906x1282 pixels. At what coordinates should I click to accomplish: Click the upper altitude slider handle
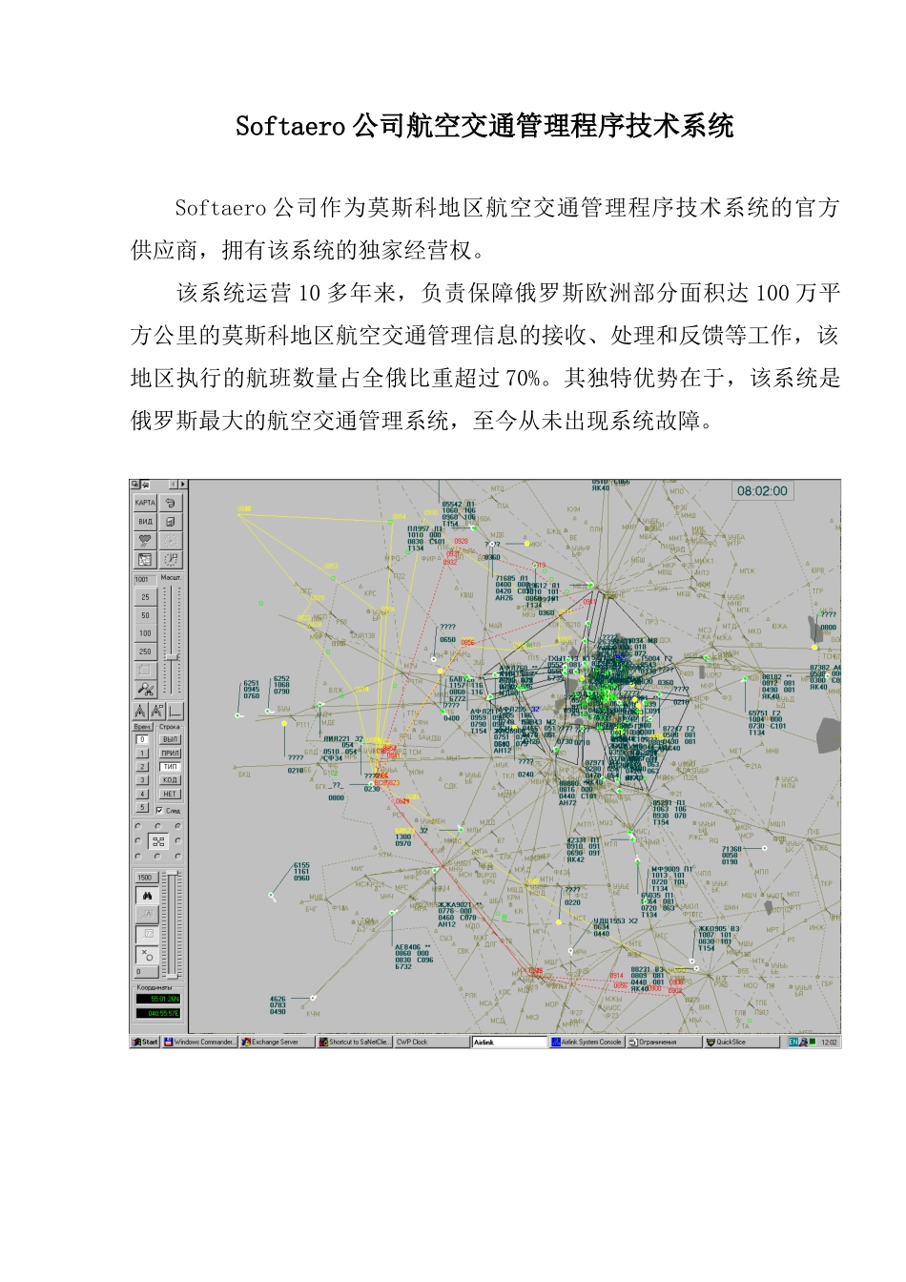tap(173, 872)
